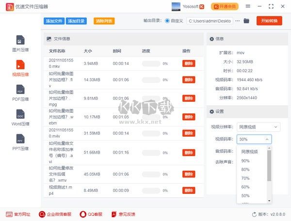Click the 时间 column header
Image resolution: width=291 pixels, height=221 pixels.
click(x=117, y=51)
